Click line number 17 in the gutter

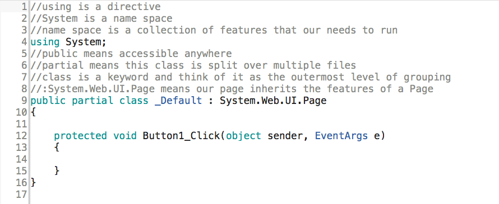(22, 194)
